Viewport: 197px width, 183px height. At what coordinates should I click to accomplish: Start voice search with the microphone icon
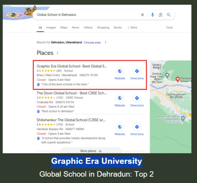[x=153, y=15]
